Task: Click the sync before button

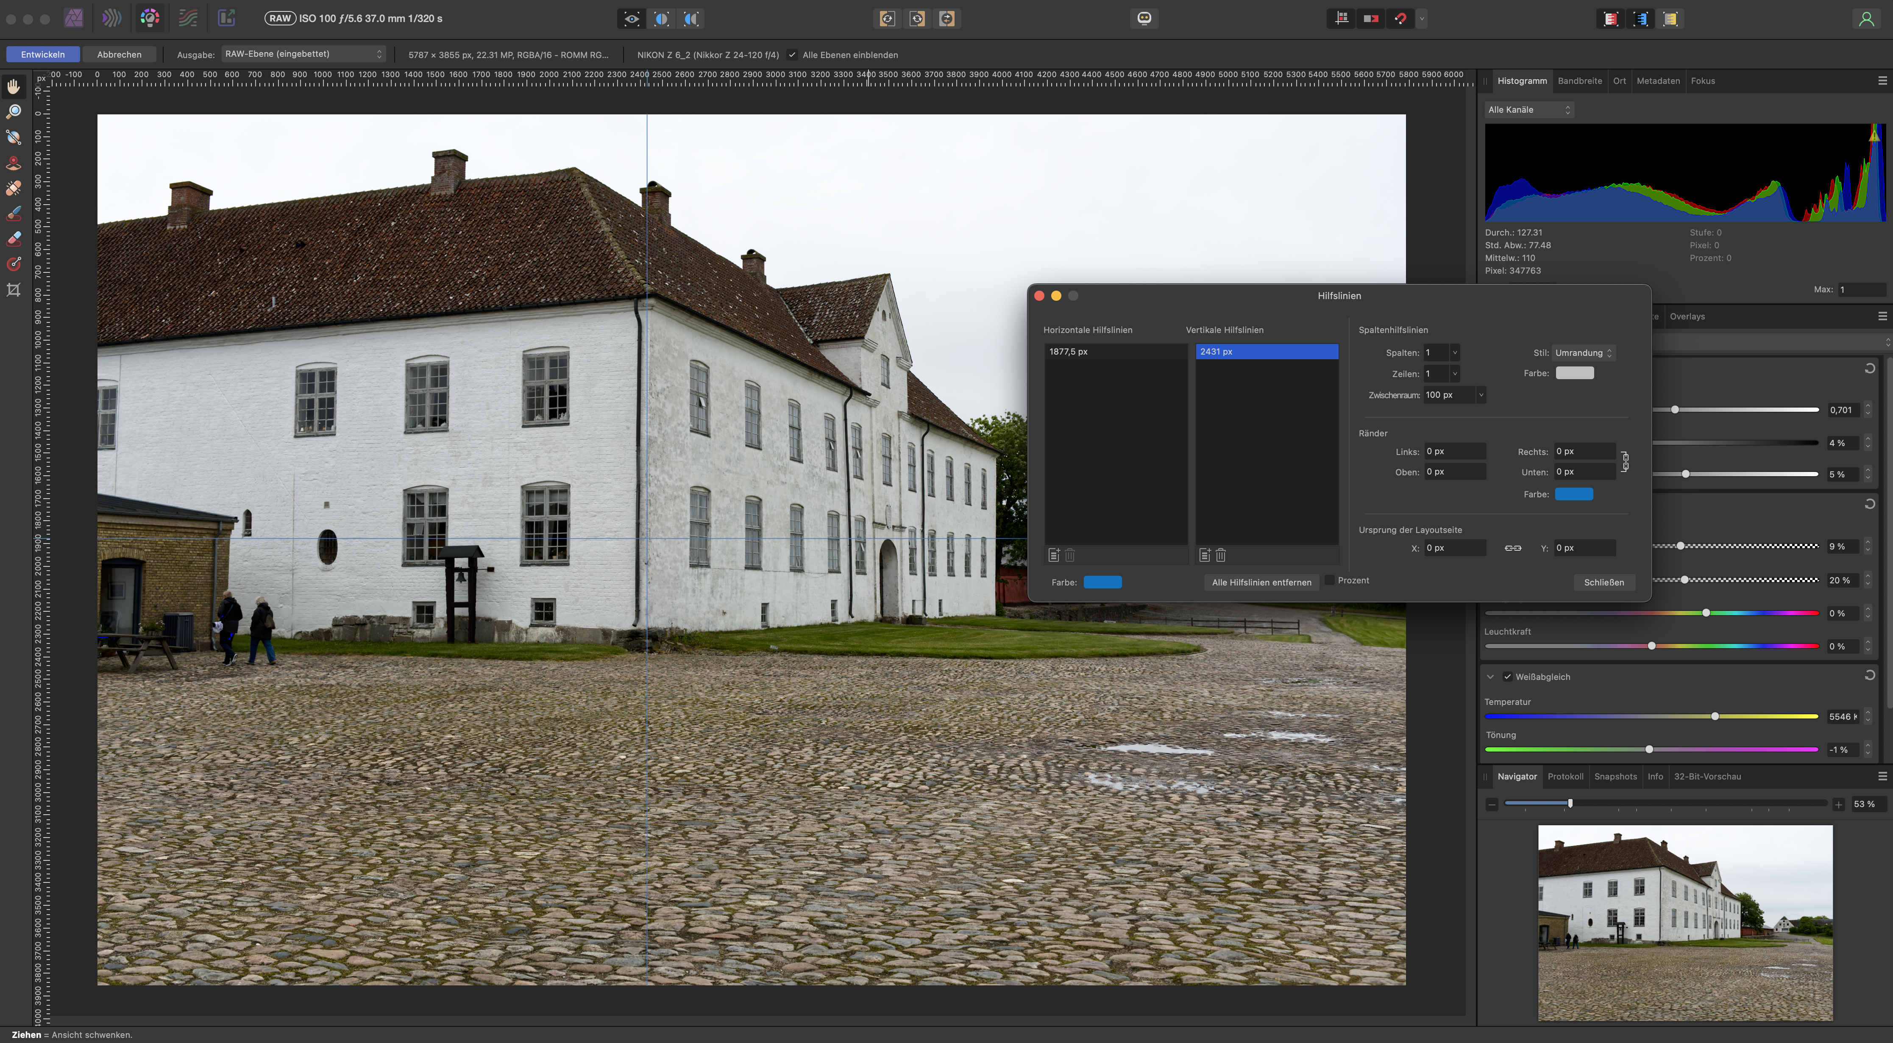Action: 887,19
